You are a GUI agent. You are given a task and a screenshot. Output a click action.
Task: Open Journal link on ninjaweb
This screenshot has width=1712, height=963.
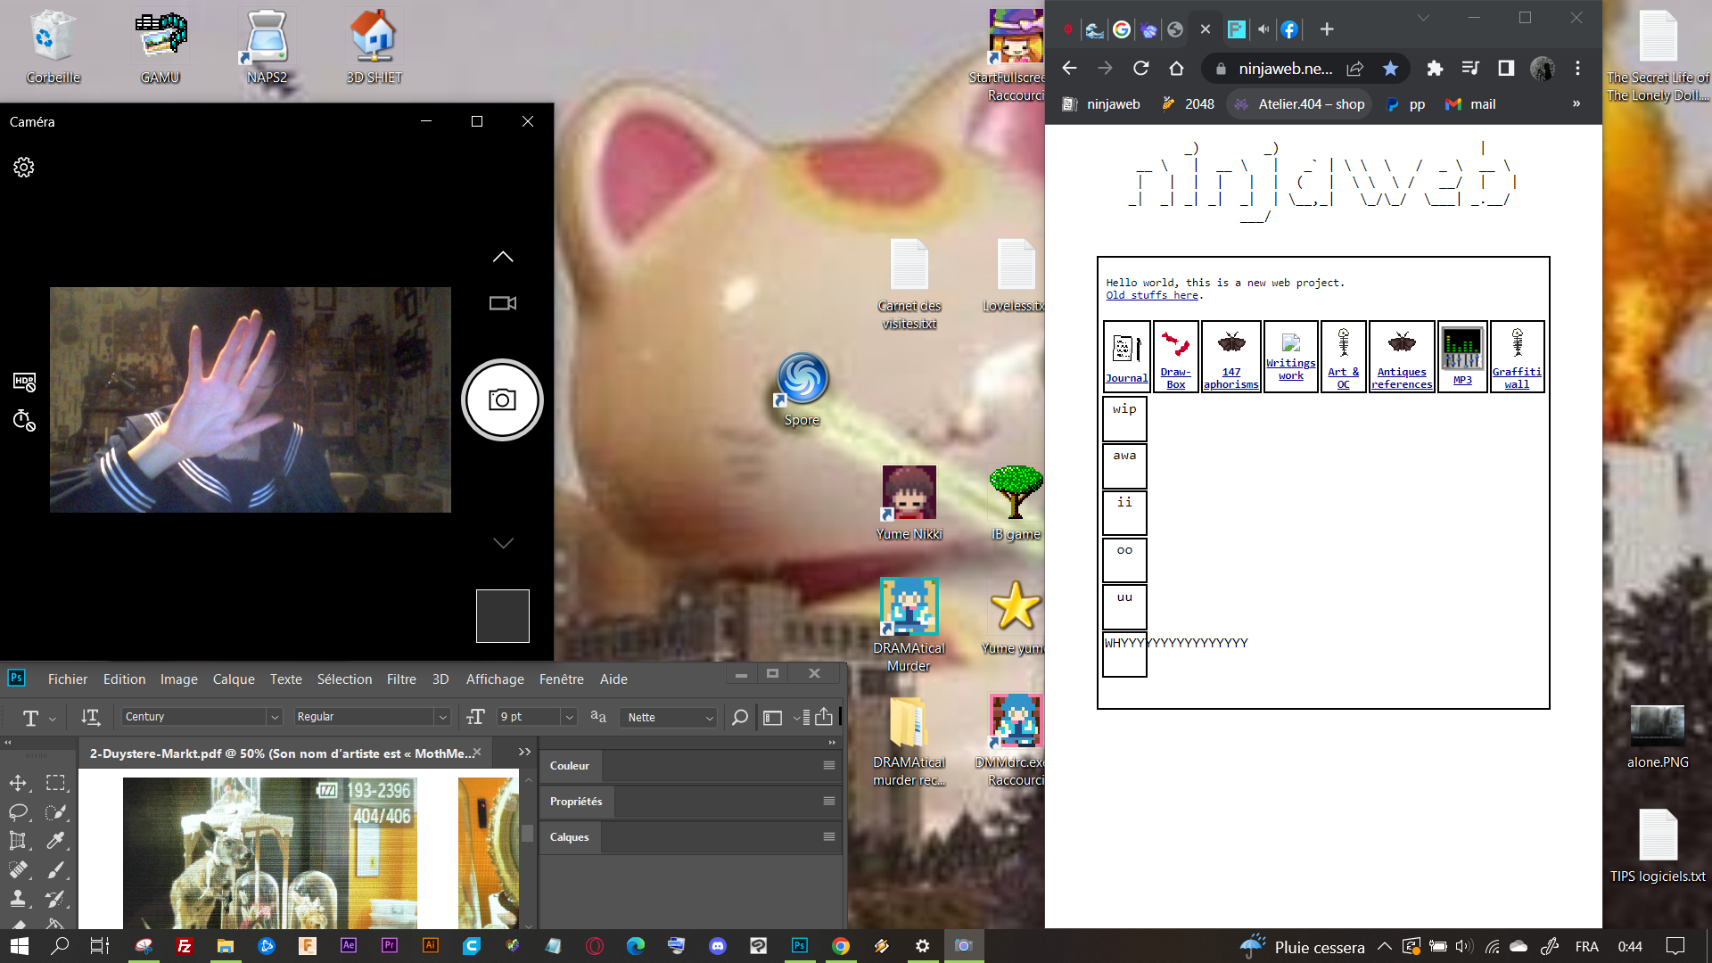click(1126, 378)
